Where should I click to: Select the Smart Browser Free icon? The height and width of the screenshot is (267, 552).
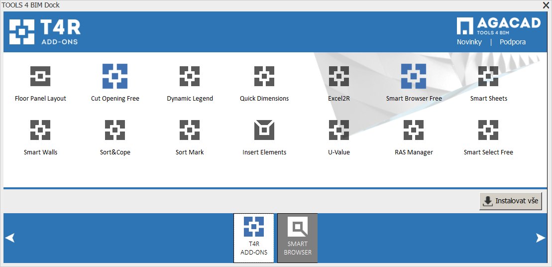tap(413, 76)
